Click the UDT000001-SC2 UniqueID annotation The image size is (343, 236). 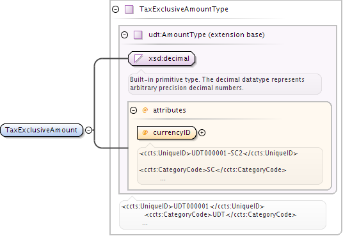point(218,153)
